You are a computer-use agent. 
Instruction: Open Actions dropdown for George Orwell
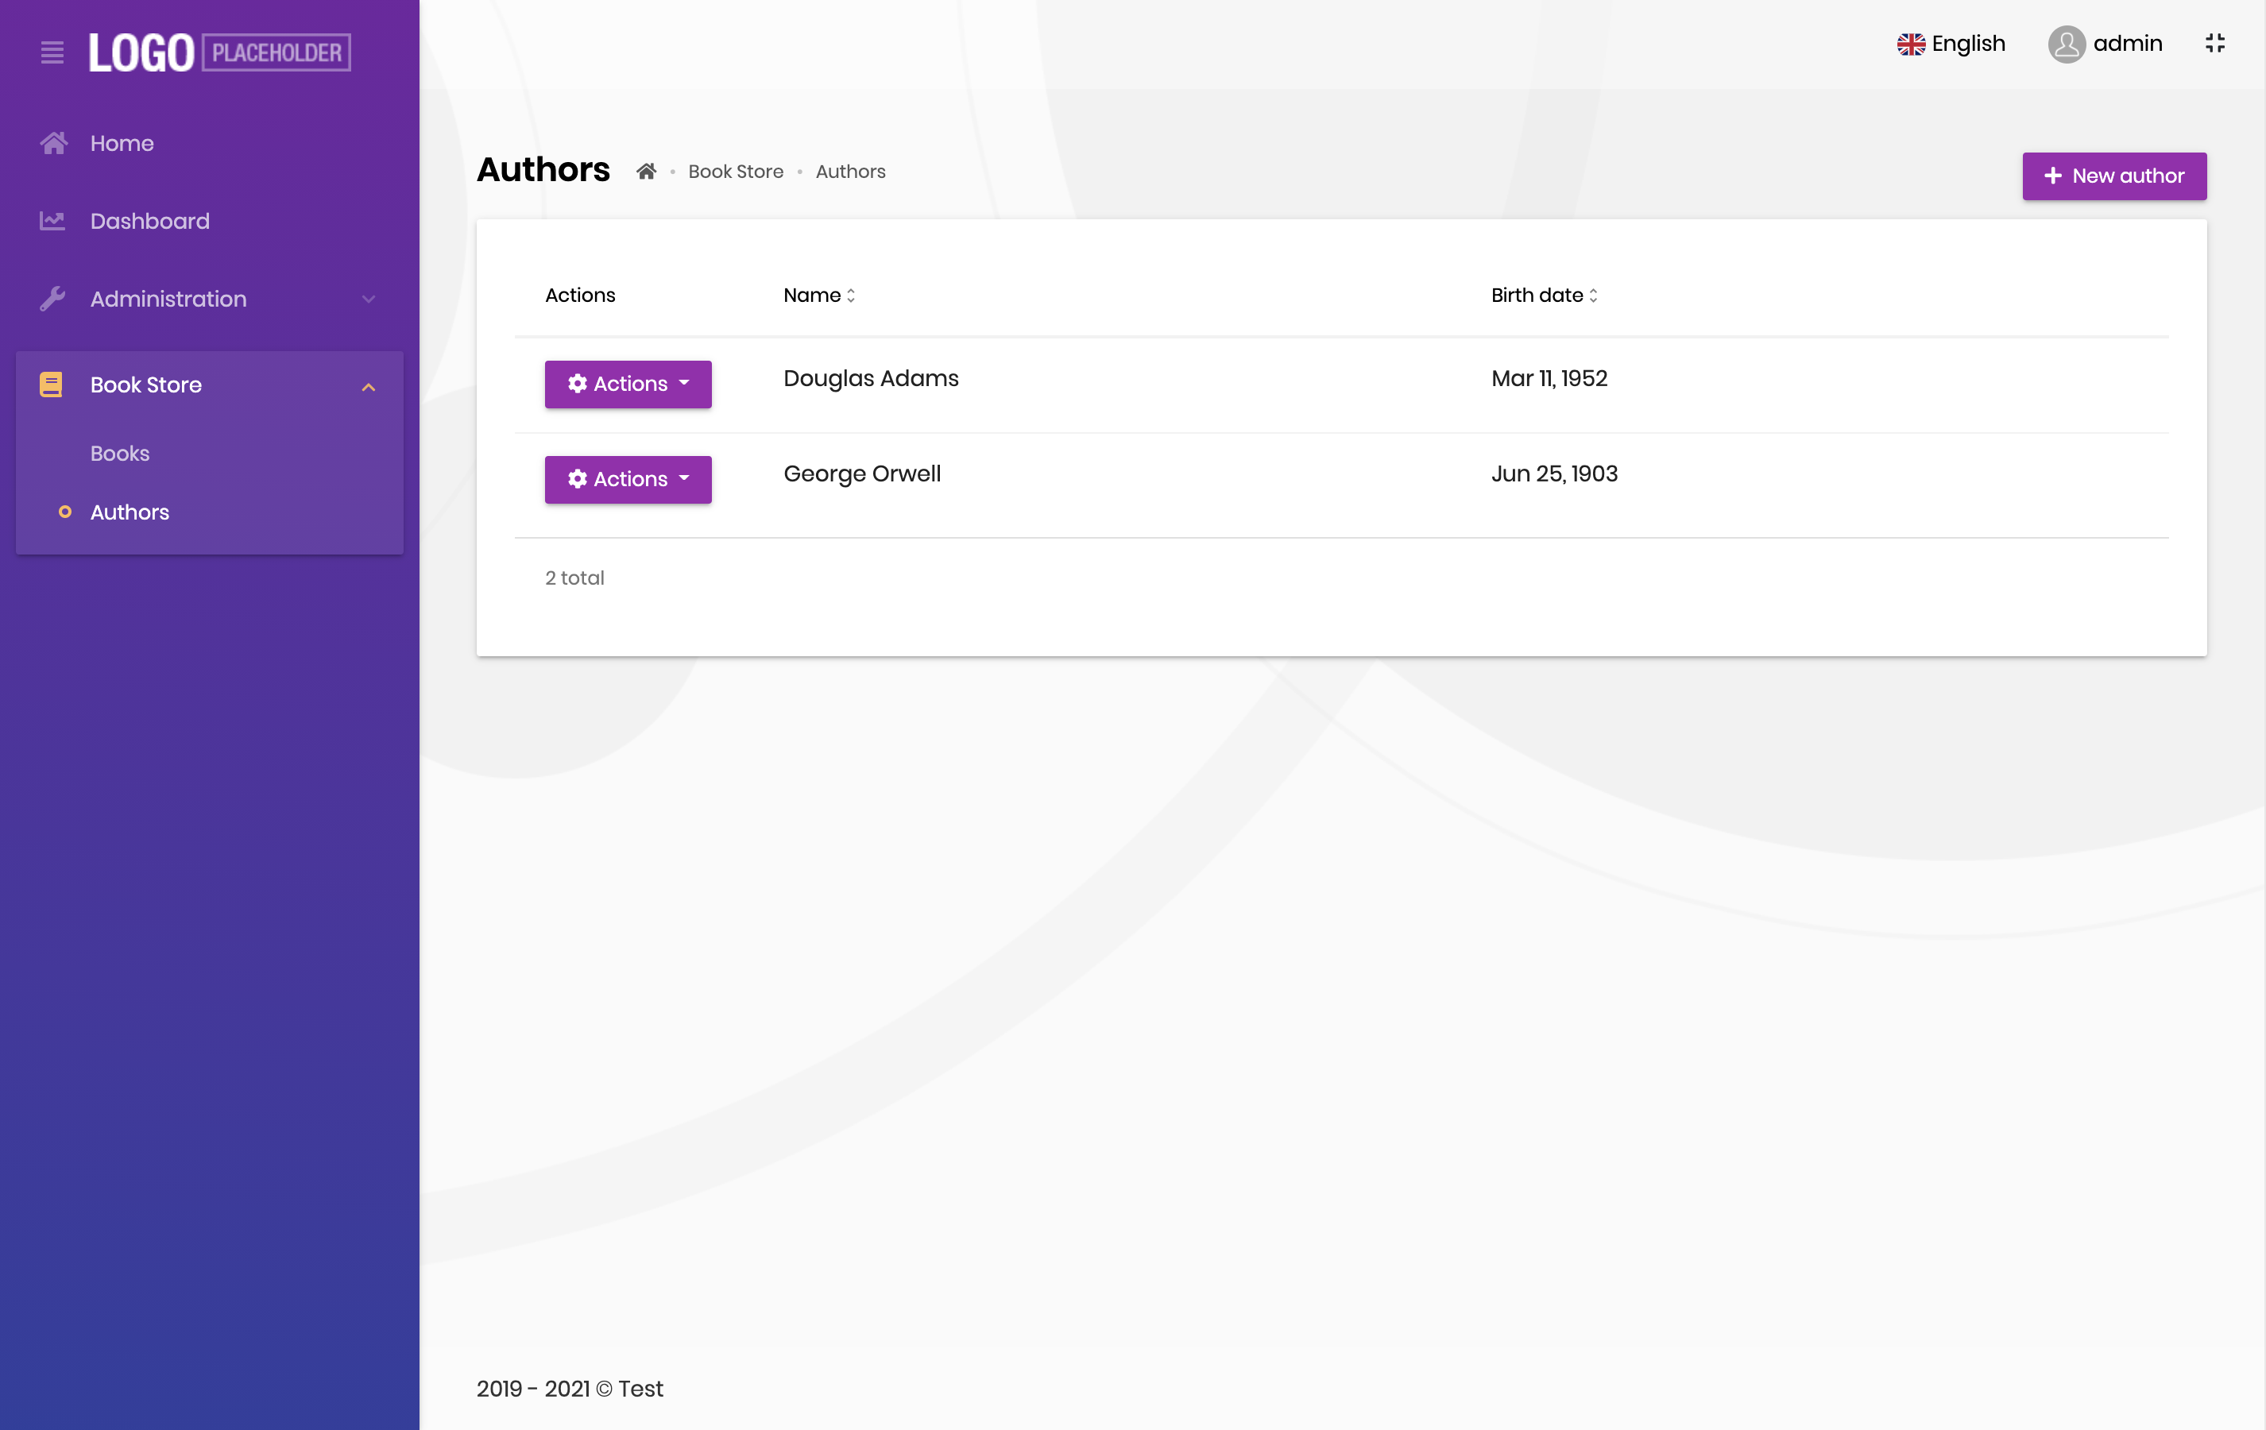pos(628,480)
